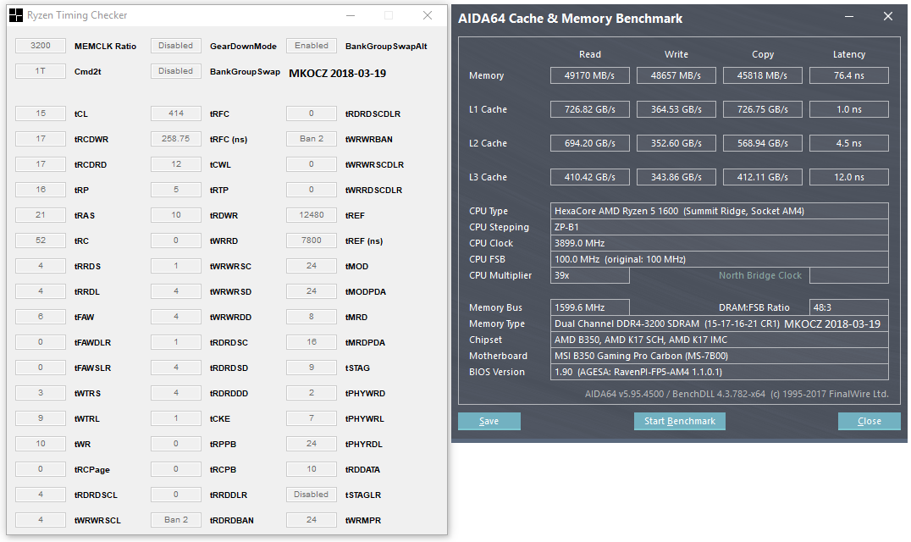Click the tREF value 12480
This screenshot has height=542, width=911.
coord(312,215)
